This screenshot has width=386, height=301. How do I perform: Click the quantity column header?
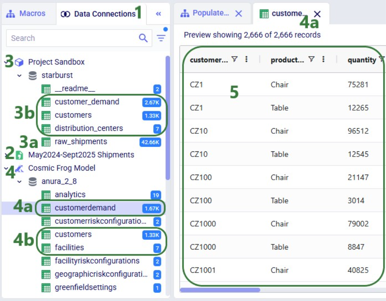point(362,60)
